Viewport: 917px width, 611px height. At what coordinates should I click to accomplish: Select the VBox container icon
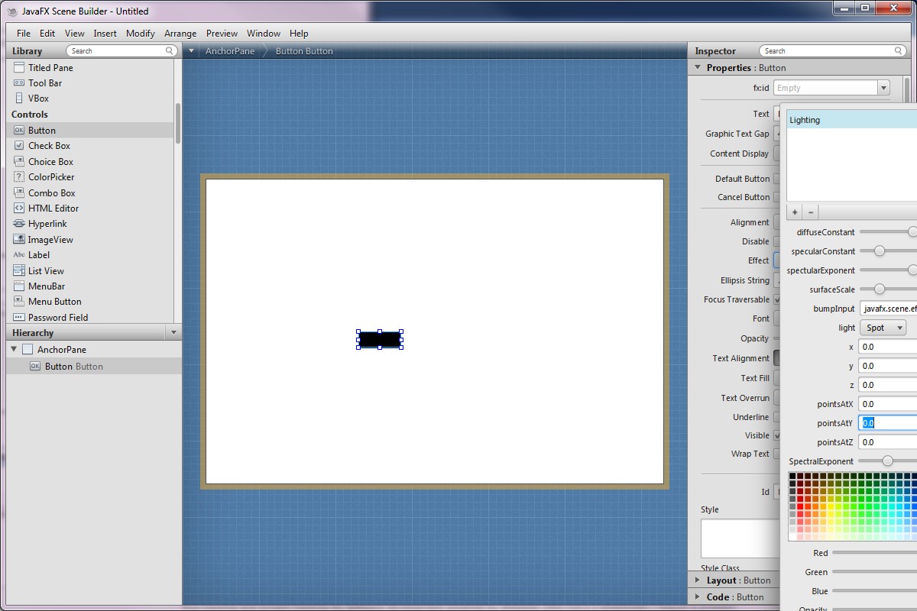pos(19,99)
